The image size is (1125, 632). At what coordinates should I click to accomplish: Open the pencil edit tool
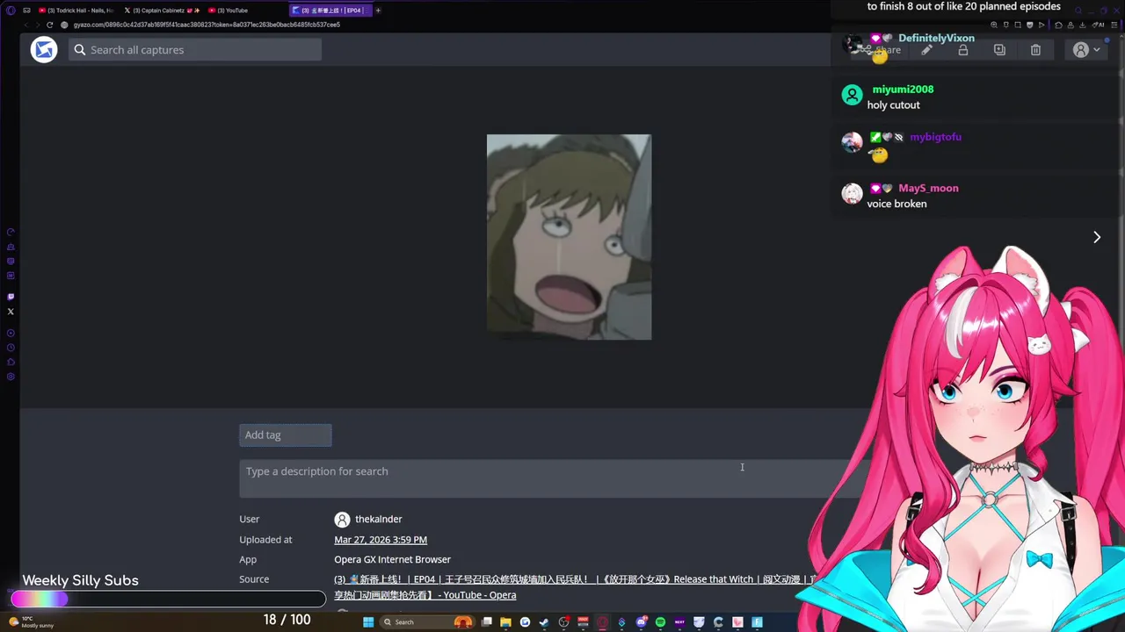[x=926, y=50]
